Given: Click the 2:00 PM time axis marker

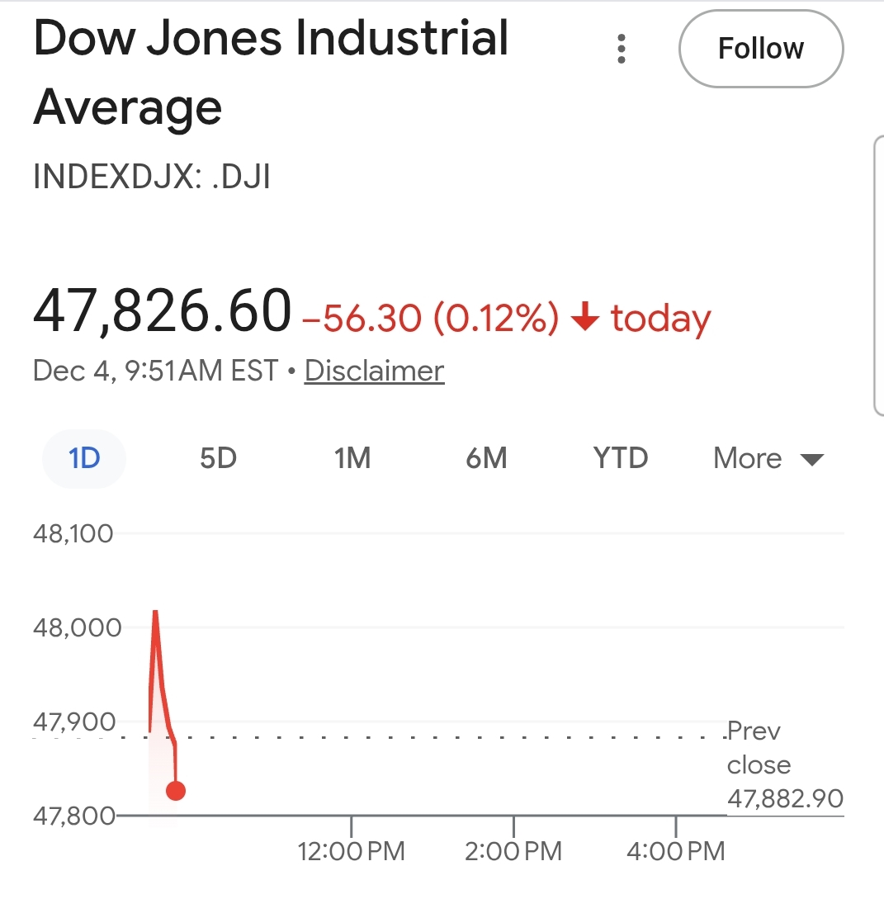Looking at the screenshot, I should [x=513, y=850].
